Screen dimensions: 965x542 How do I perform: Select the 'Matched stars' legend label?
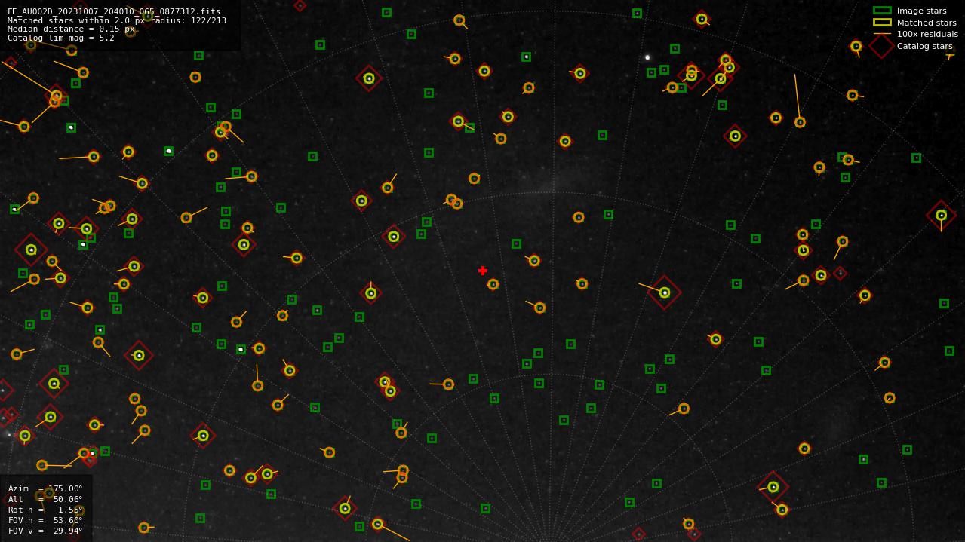[927, 23]
